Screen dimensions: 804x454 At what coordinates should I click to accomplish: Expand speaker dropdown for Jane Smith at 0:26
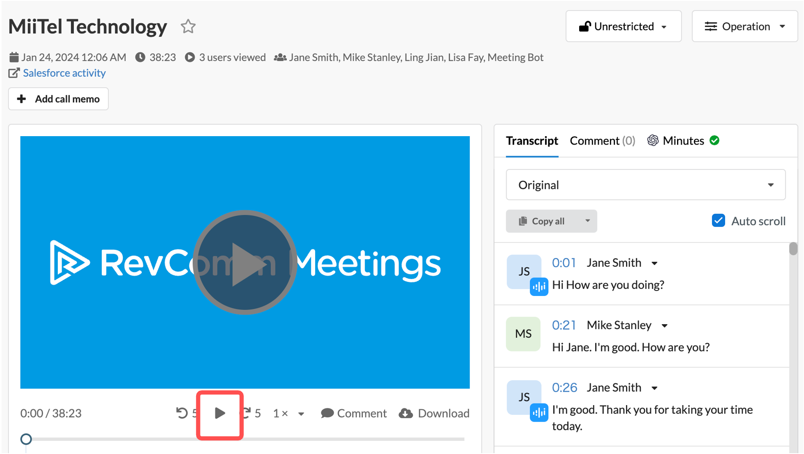pos(655,388)
